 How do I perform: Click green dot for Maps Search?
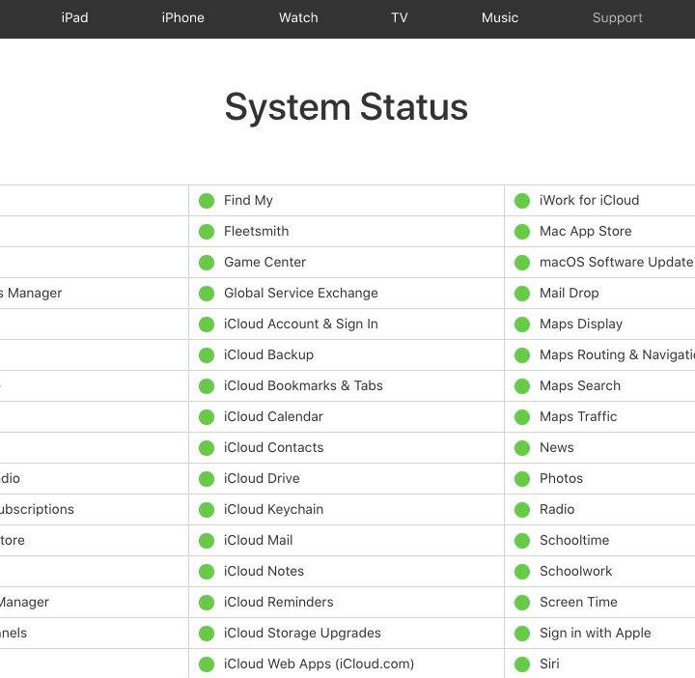(522, 386)
